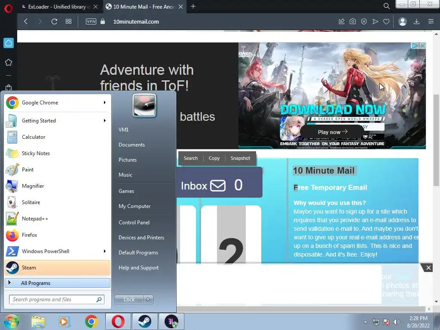Click Search in the text popup
This screenshot has width=440, height=330.
click(x=191, y=158)
